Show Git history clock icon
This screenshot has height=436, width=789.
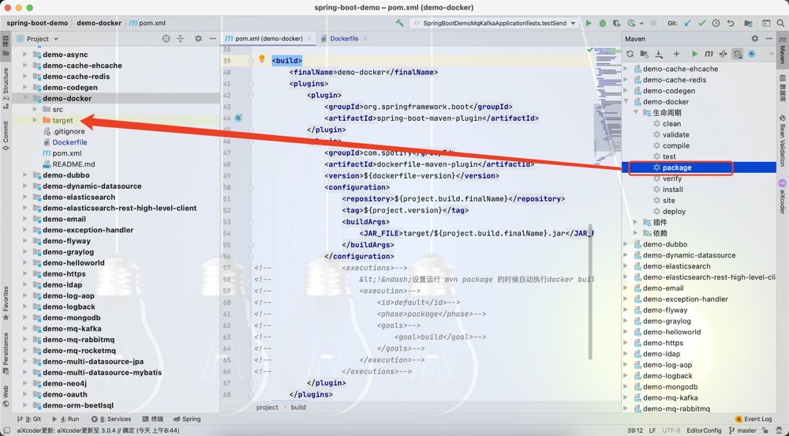tap(716, 23)
